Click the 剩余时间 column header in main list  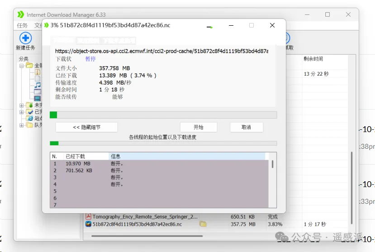tap(313, 59)
